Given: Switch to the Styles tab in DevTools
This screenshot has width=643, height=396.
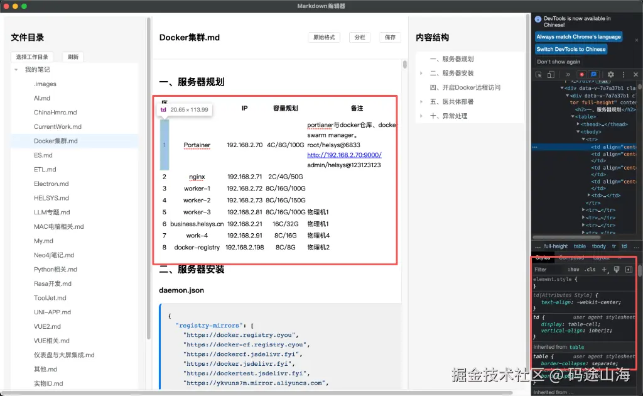Looking at the screenshot, I should [543, 258].
